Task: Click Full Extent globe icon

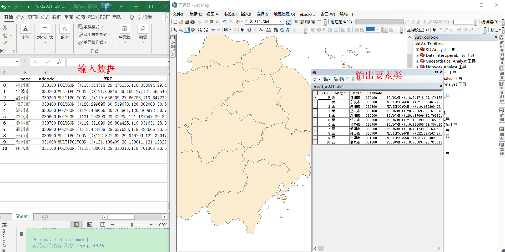Action: [193, 30]
